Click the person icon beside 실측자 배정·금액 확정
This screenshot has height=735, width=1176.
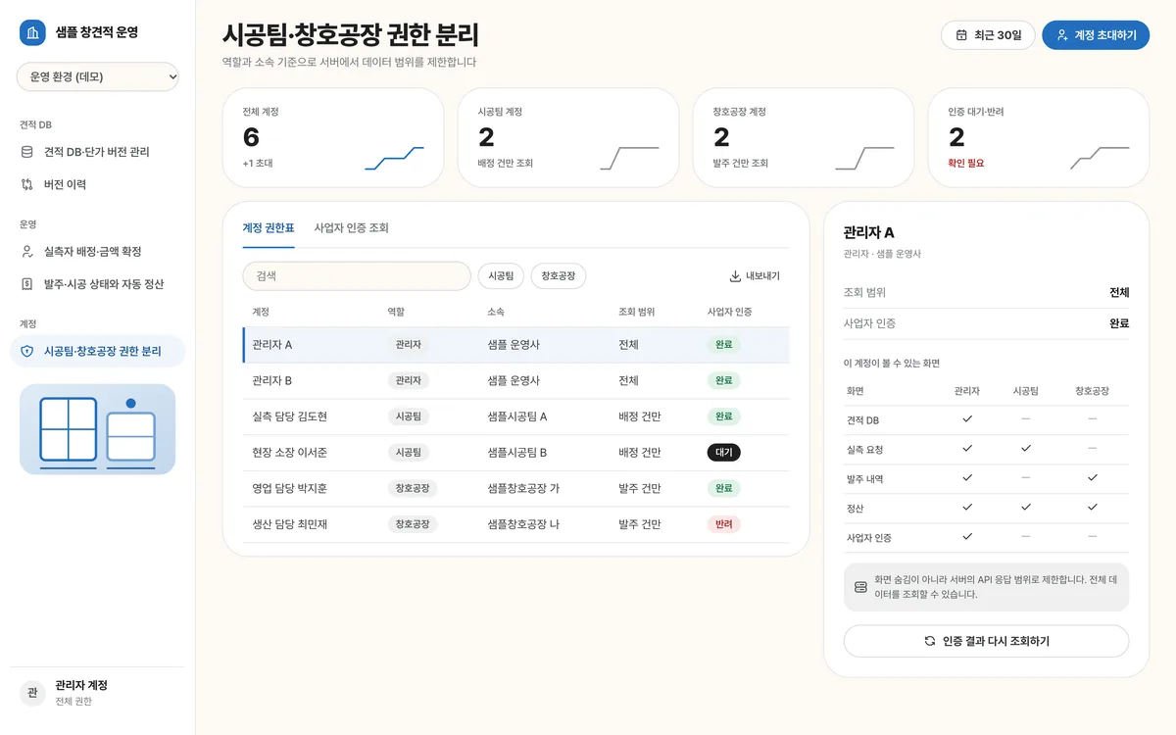[x=27, y=252]
